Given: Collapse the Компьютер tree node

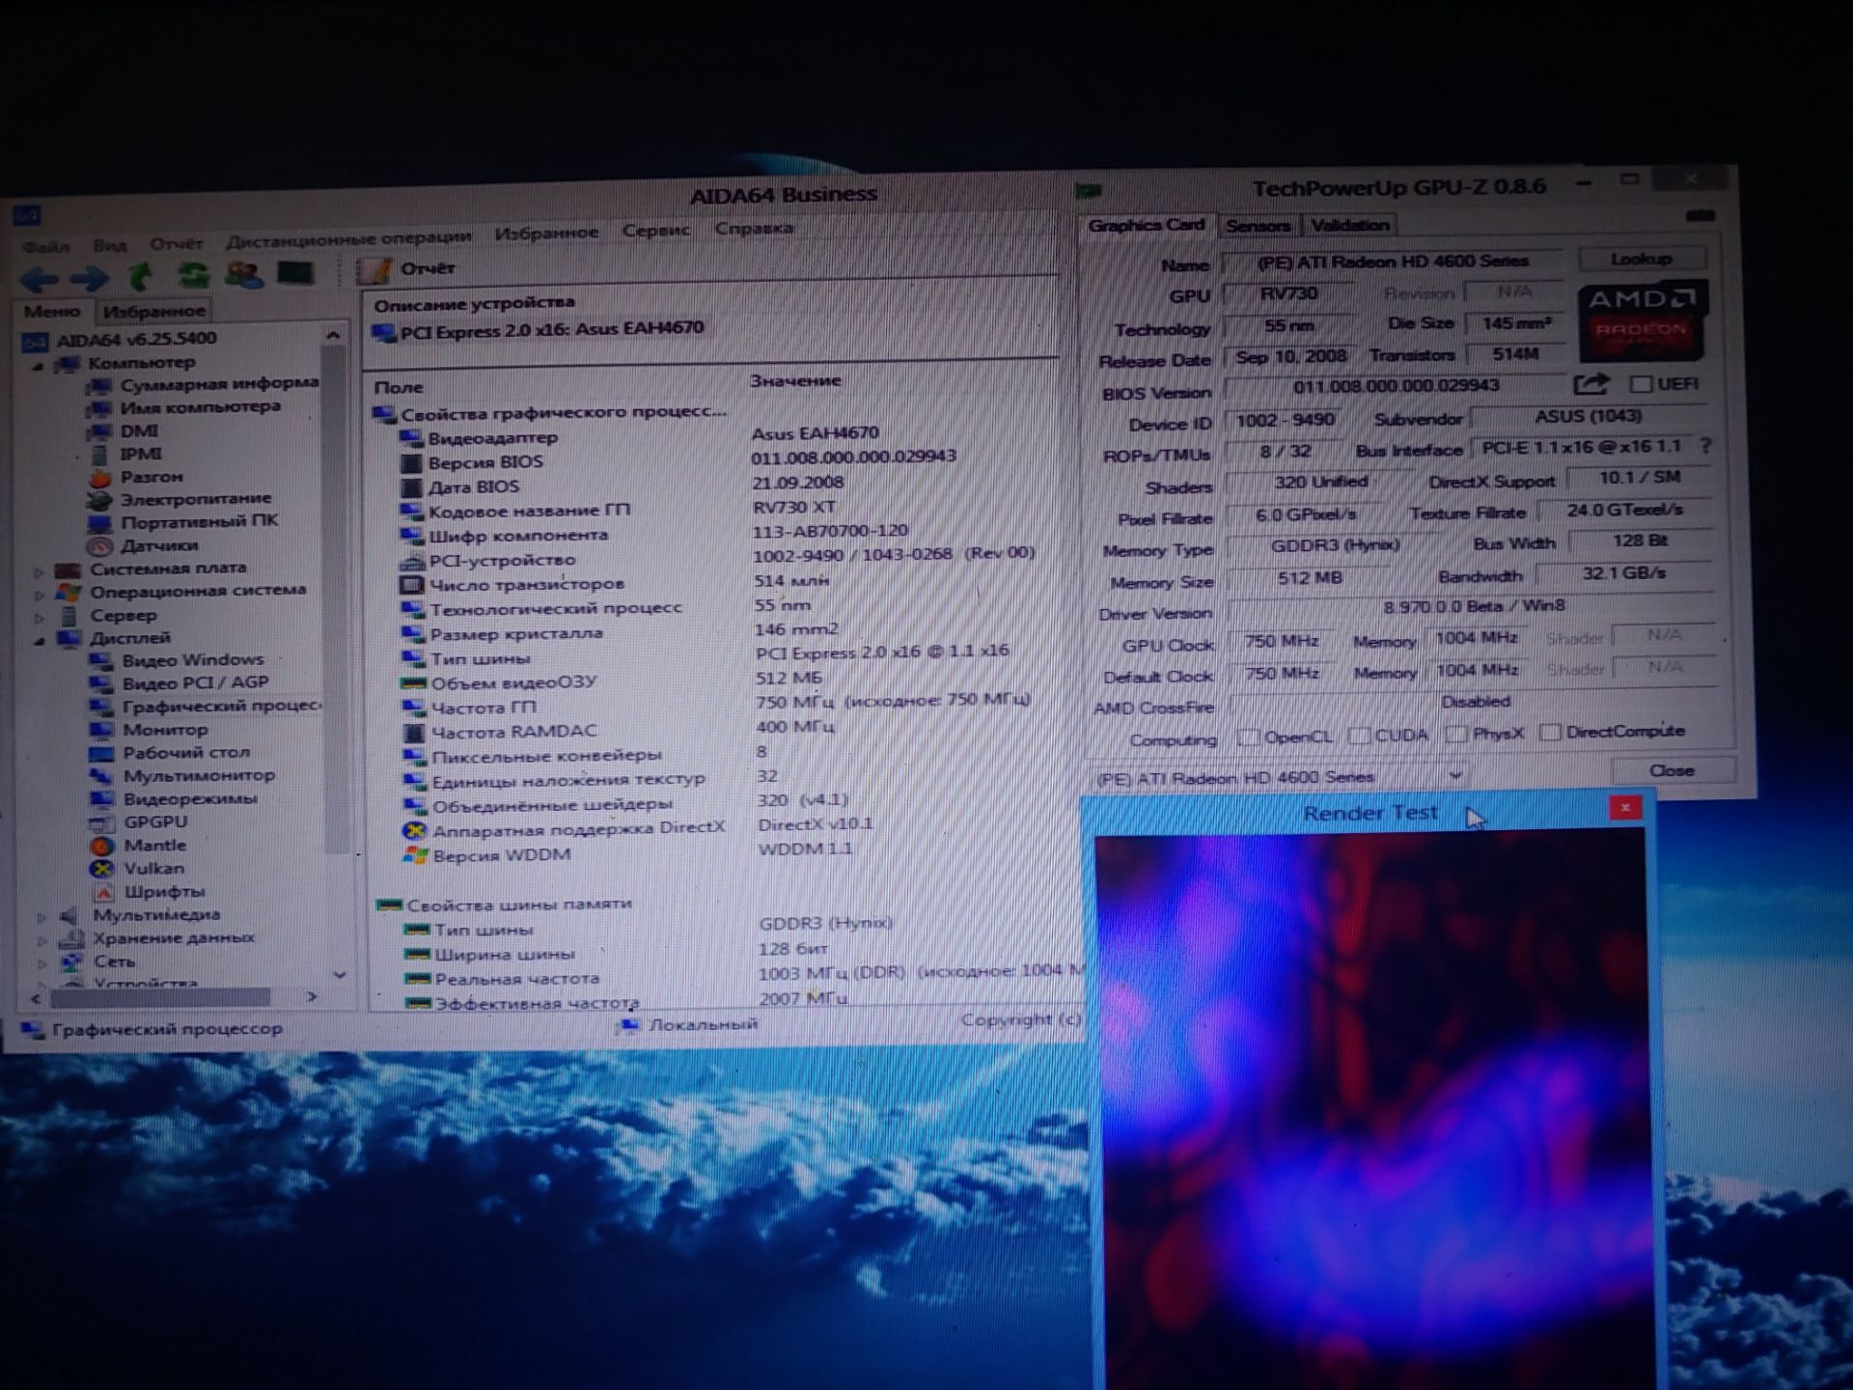Looking at the screenshot, I should 38,366.
